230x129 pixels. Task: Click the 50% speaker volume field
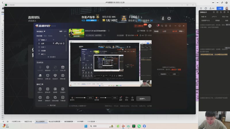[115, 98]
